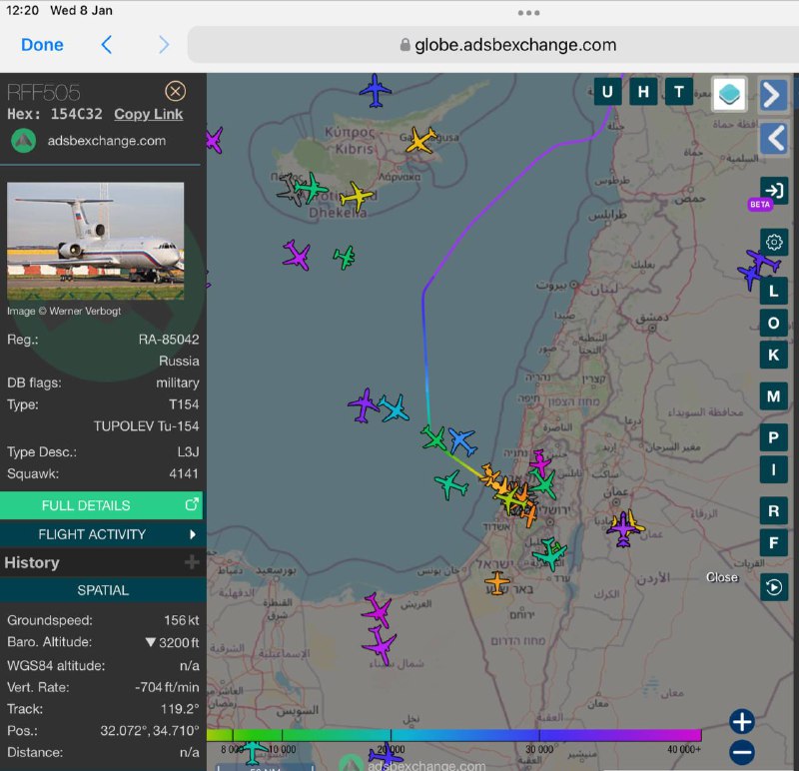Click the Baro. Altitude 3200 ft value
The height and width of the screenshot is (771, 799).
tap(172, 642)
